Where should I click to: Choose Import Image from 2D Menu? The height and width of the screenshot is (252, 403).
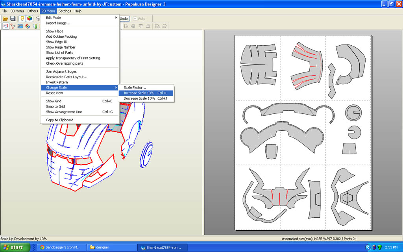(80, 23)
